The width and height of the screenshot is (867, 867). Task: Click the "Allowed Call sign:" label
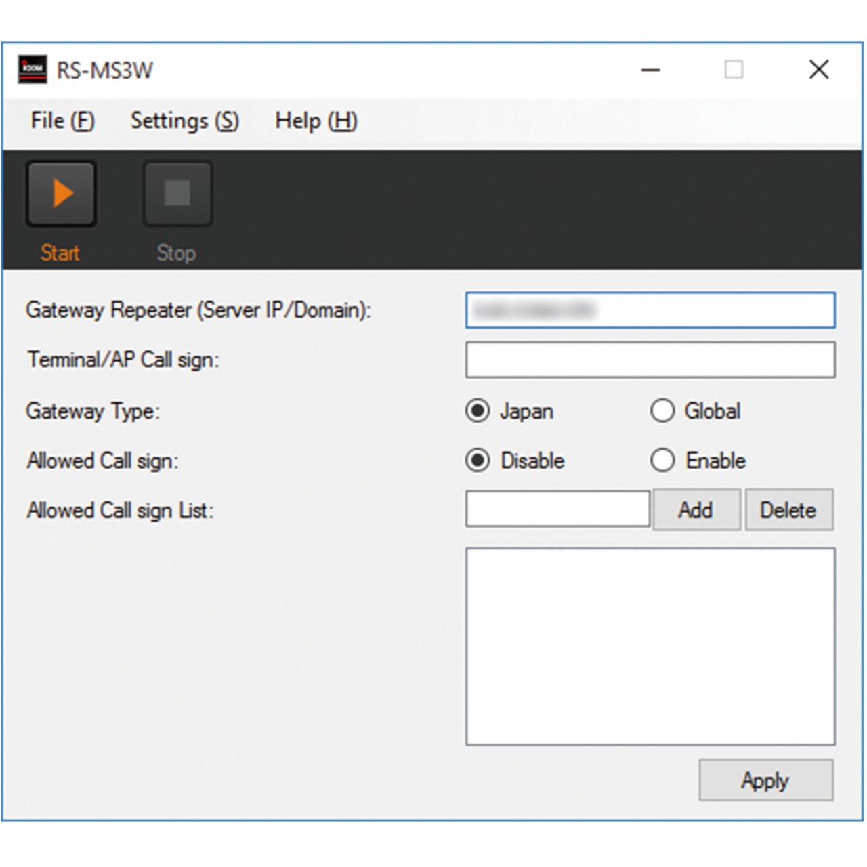click(x=102, y=461)
